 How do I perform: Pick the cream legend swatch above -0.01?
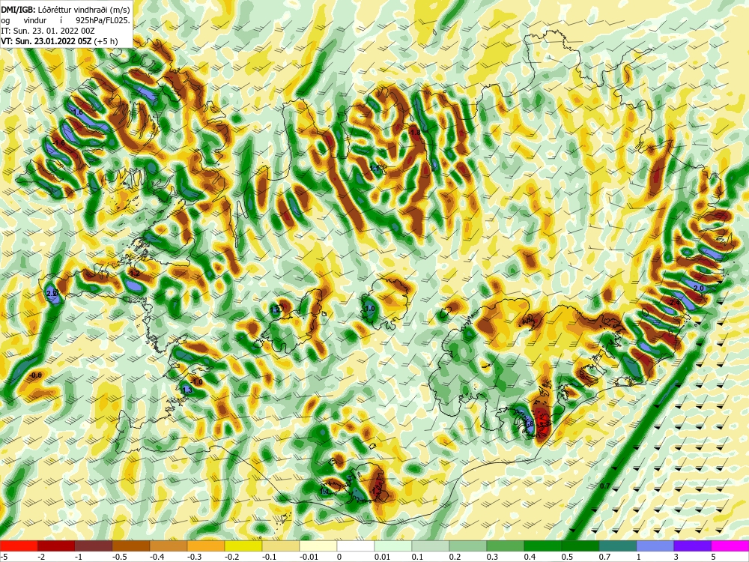click(x=318, y=546)
